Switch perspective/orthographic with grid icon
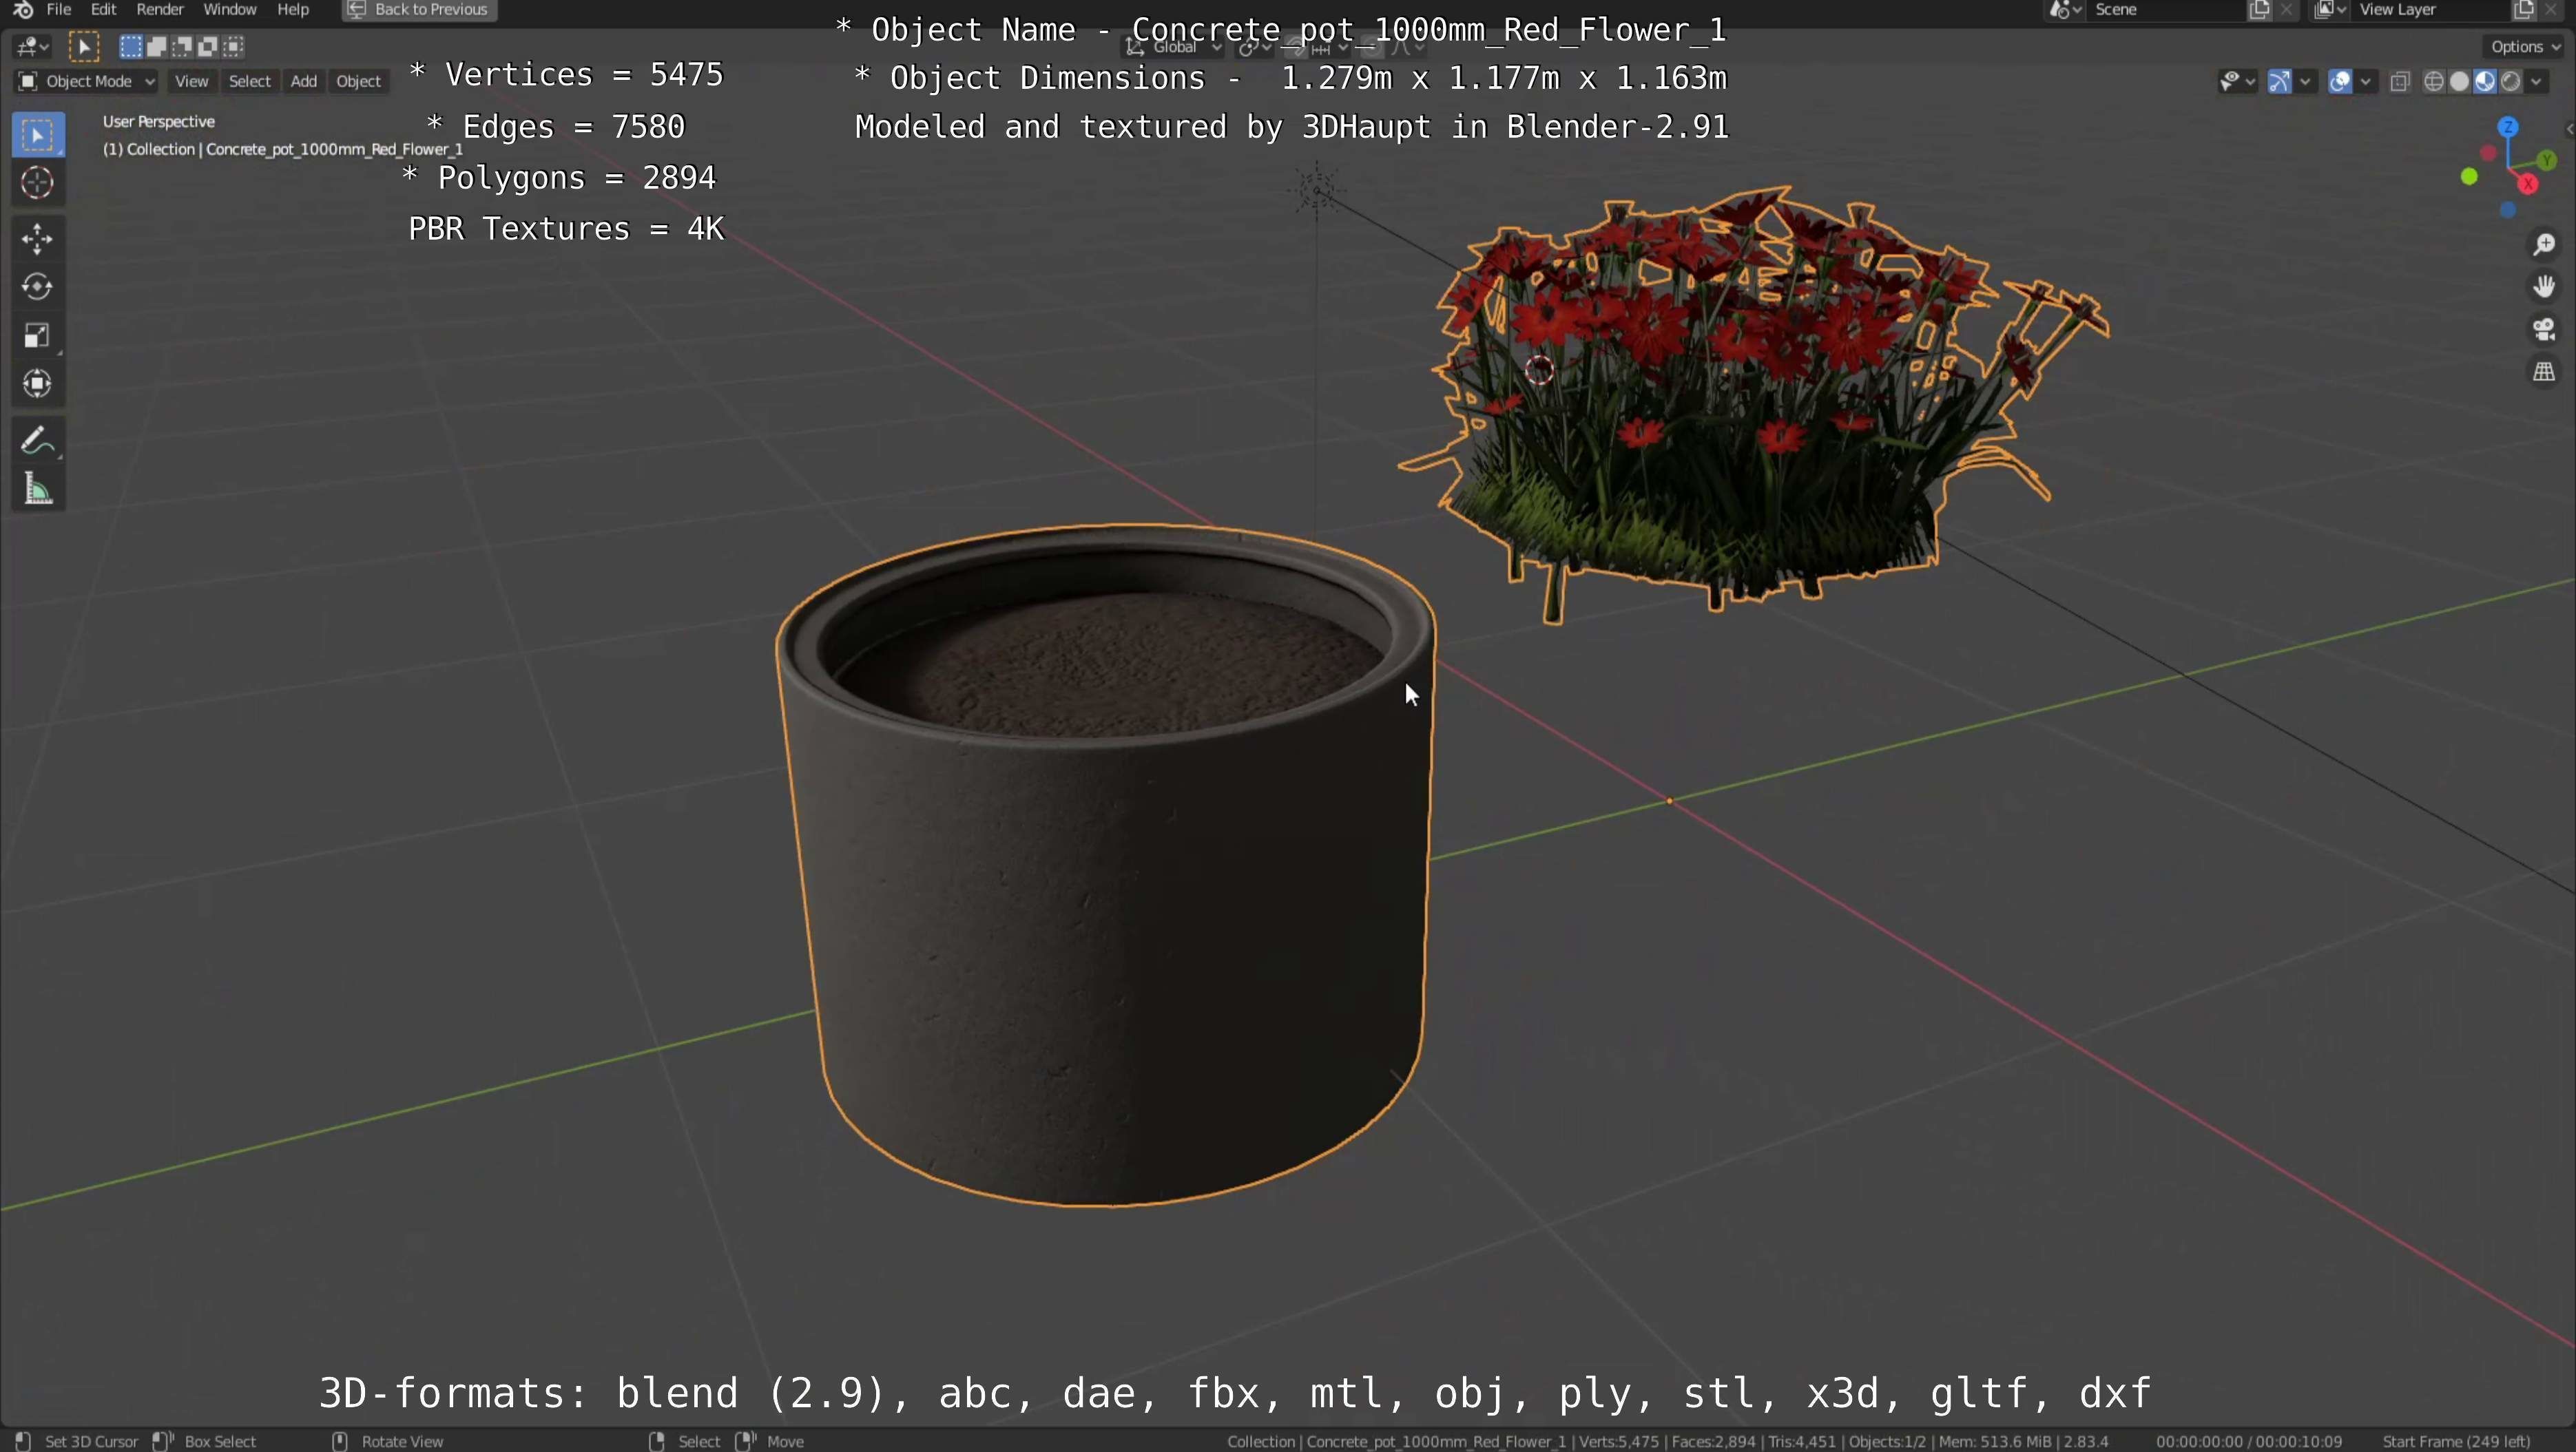The width and height of the screenshot is (2576, 1452). pyautogui.click(x=2545, y=372)
